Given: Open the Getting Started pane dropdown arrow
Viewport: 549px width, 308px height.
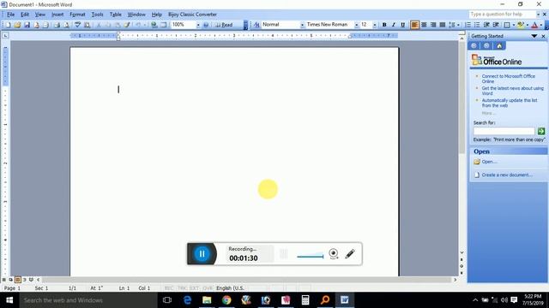Looking at the screenshot, I should coord(534,36).
